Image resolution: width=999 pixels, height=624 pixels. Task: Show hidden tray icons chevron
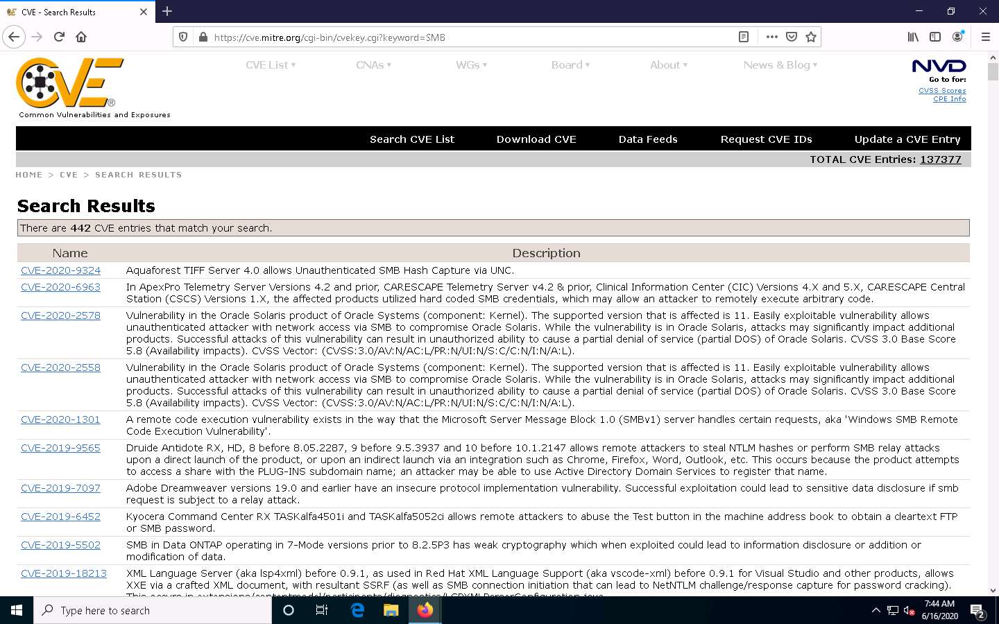click(x=876, y=610)
